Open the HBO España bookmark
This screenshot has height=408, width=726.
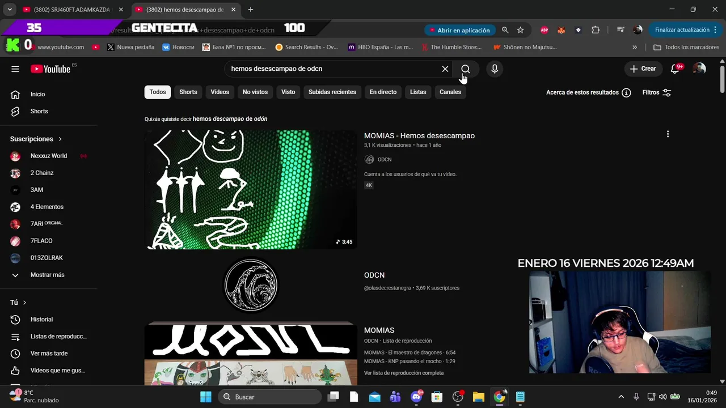[381, 47]
